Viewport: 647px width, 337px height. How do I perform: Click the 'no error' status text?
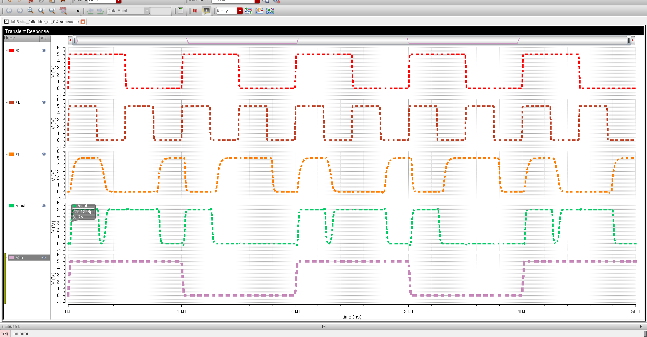click(21, 334)
